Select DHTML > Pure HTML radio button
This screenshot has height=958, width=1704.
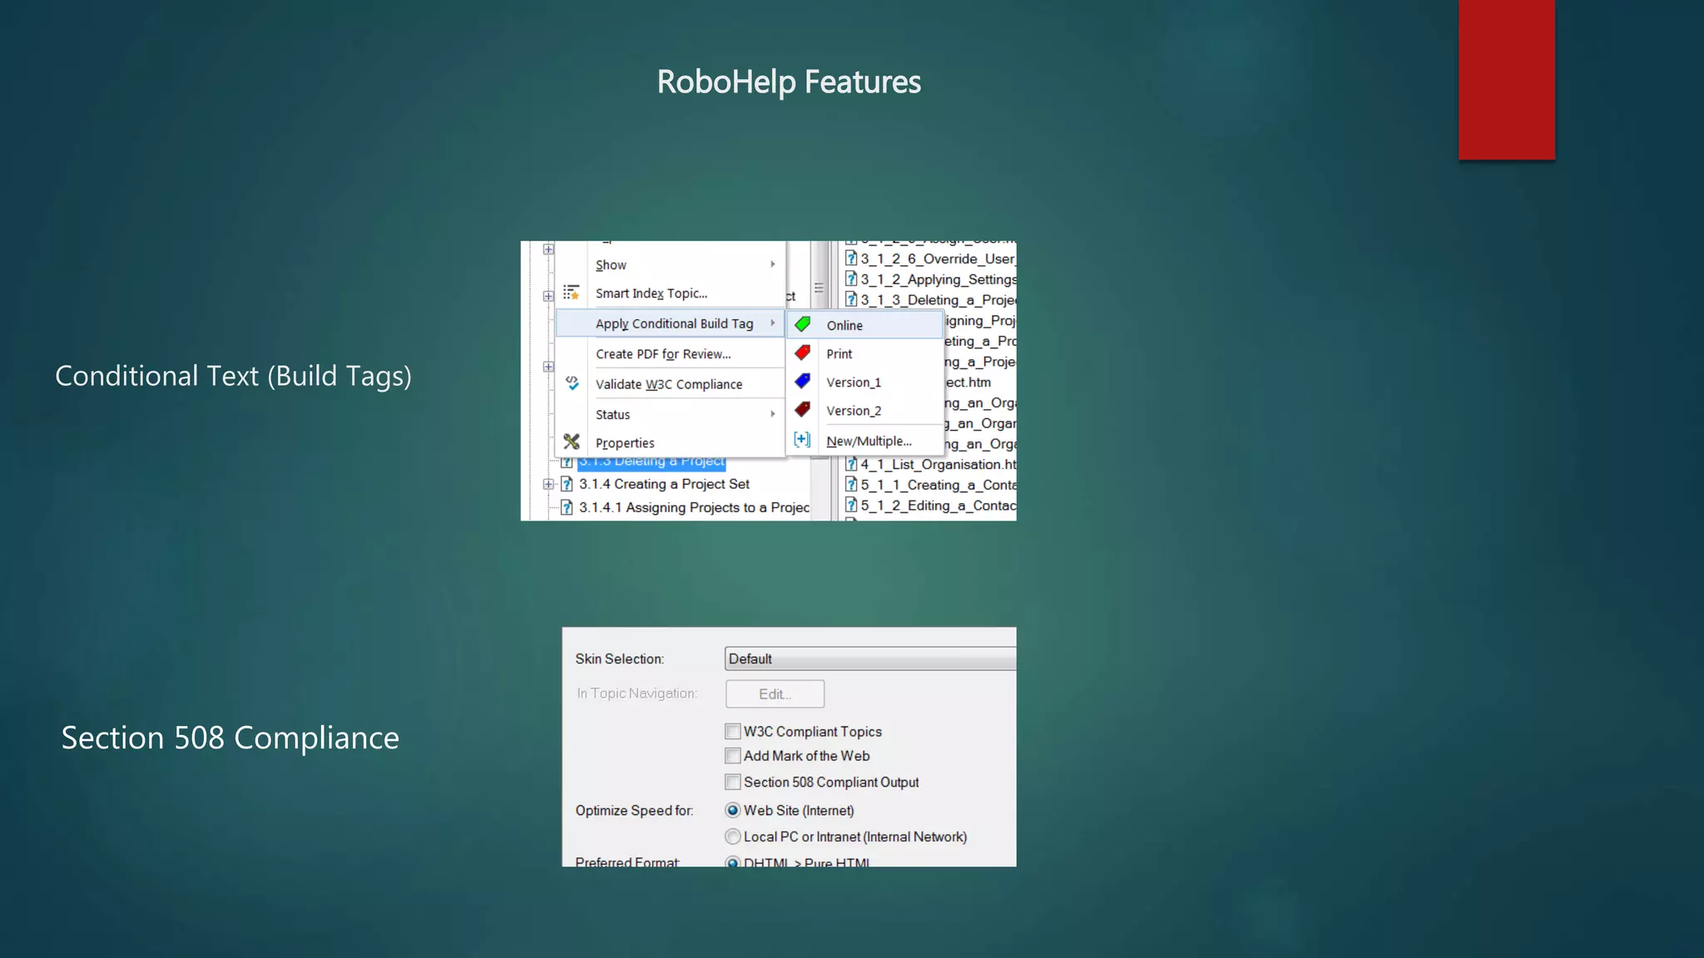(x=732, y=862)
